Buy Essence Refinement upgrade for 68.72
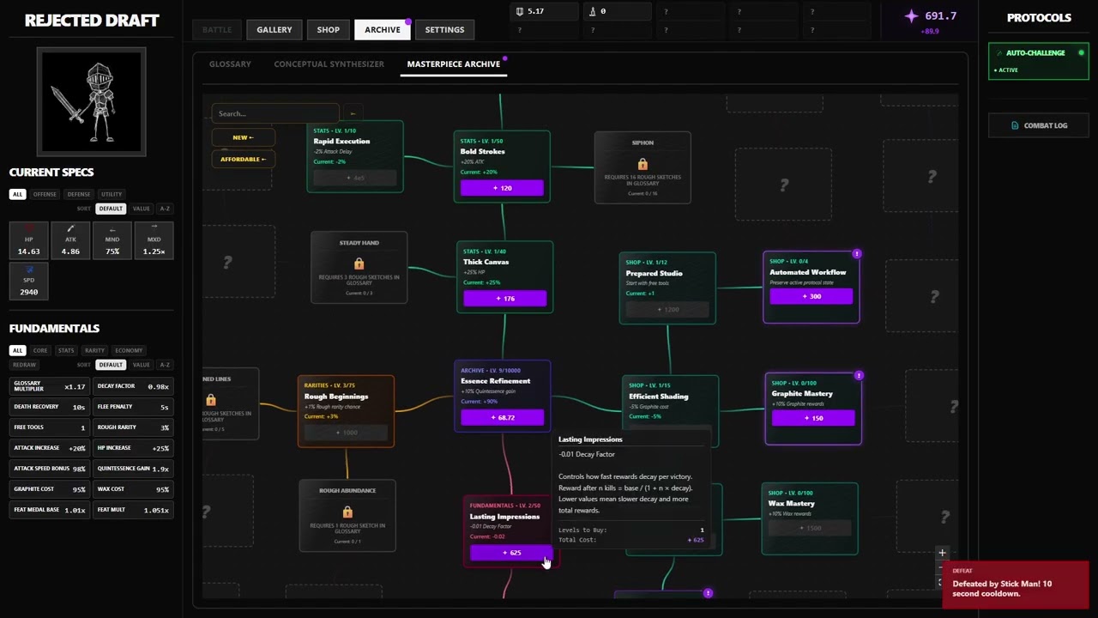The height and width of the screenshot is (618, 1098). click(503, 417)
